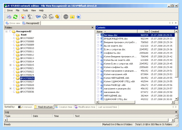Close the Log panel
Screen dimensions: 182x130
(x=176, y=112)
